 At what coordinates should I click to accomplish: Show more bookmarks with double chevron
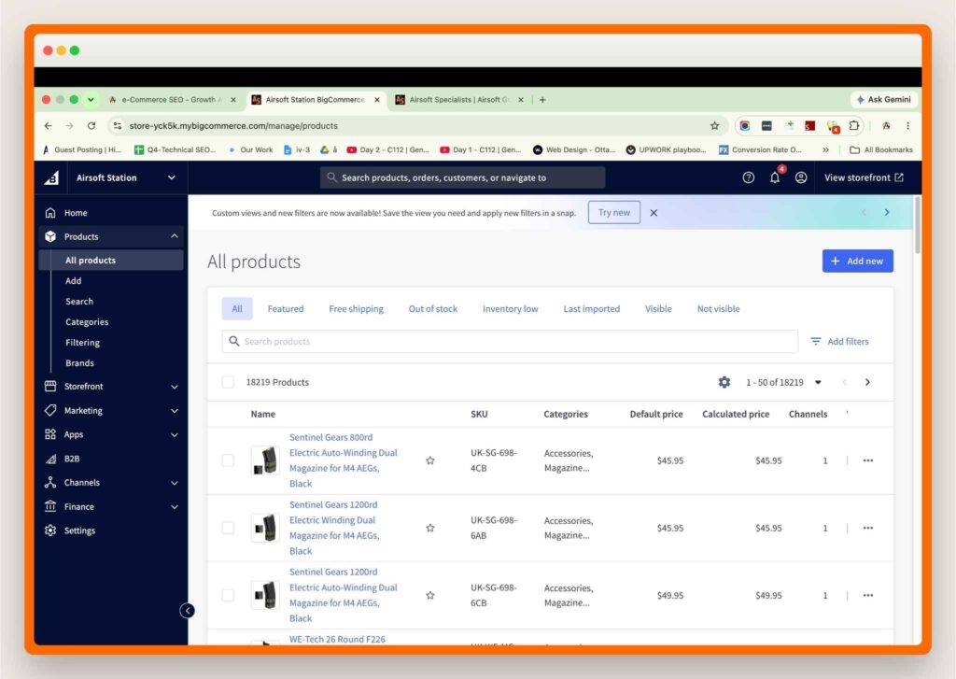825,149
